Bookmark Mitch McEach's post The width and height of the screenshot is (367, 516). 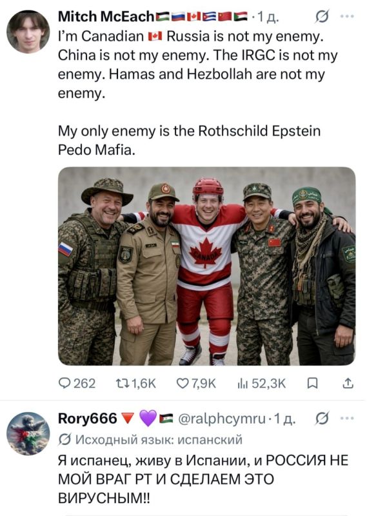click(312, 383)
